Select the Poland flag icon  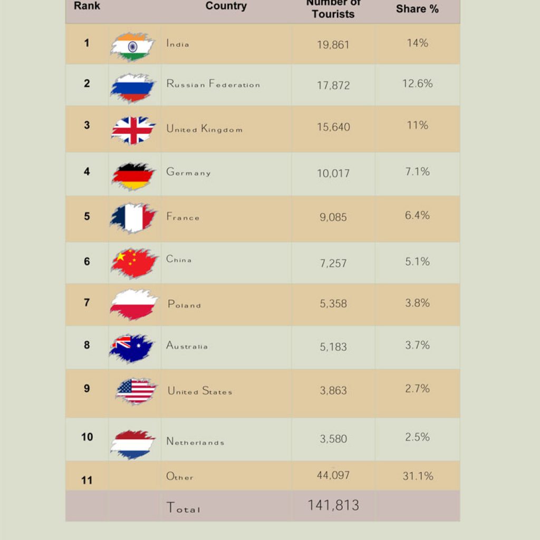click(134, 305)
